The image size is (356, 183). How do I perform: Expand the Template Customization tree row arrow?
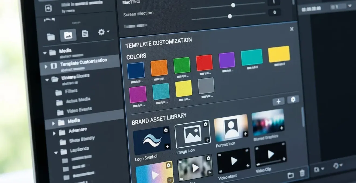(x=46, y=66)
